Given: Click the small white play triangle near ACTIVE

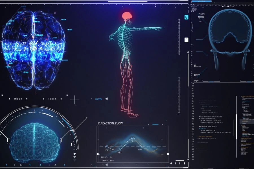Looking at the screenshot, I should 107,99.
